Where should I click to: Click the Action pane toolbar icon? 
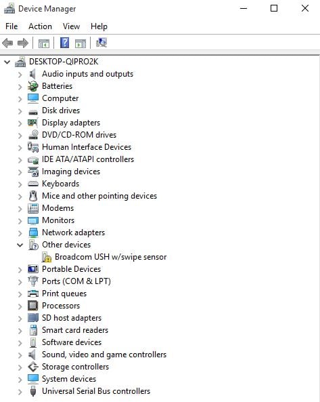pyautogui.click(x=81, y=43)
